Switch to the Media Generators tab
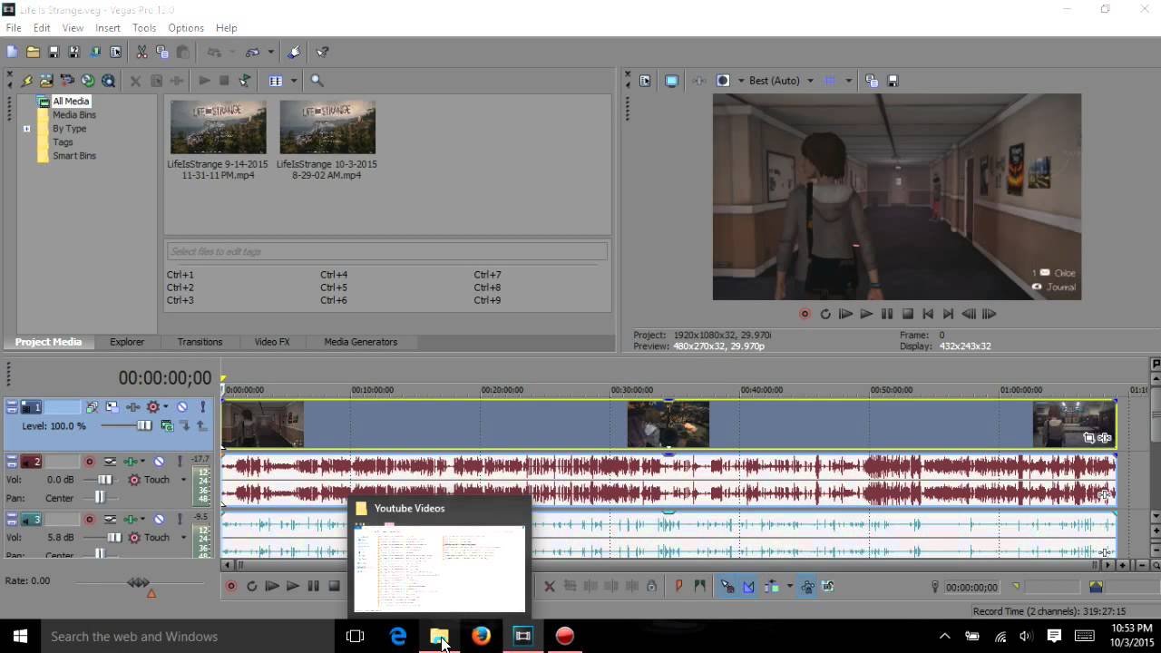This screenshot has height=653, width=1161. click(361, 342)
